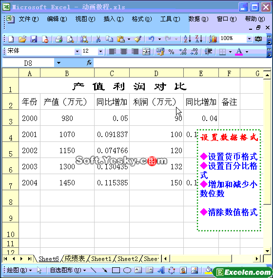
Task: Apply the font color A
Action: coord(239,52)
